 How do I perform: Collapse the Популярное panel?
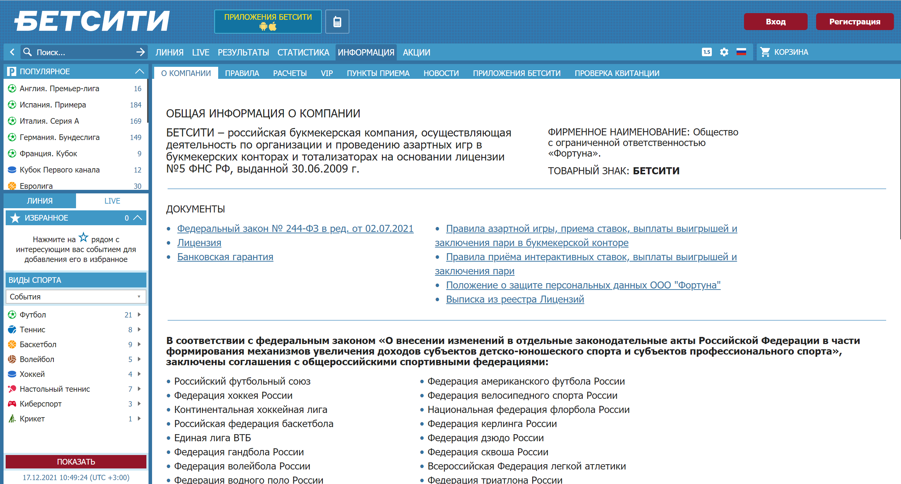click(140, 71)
